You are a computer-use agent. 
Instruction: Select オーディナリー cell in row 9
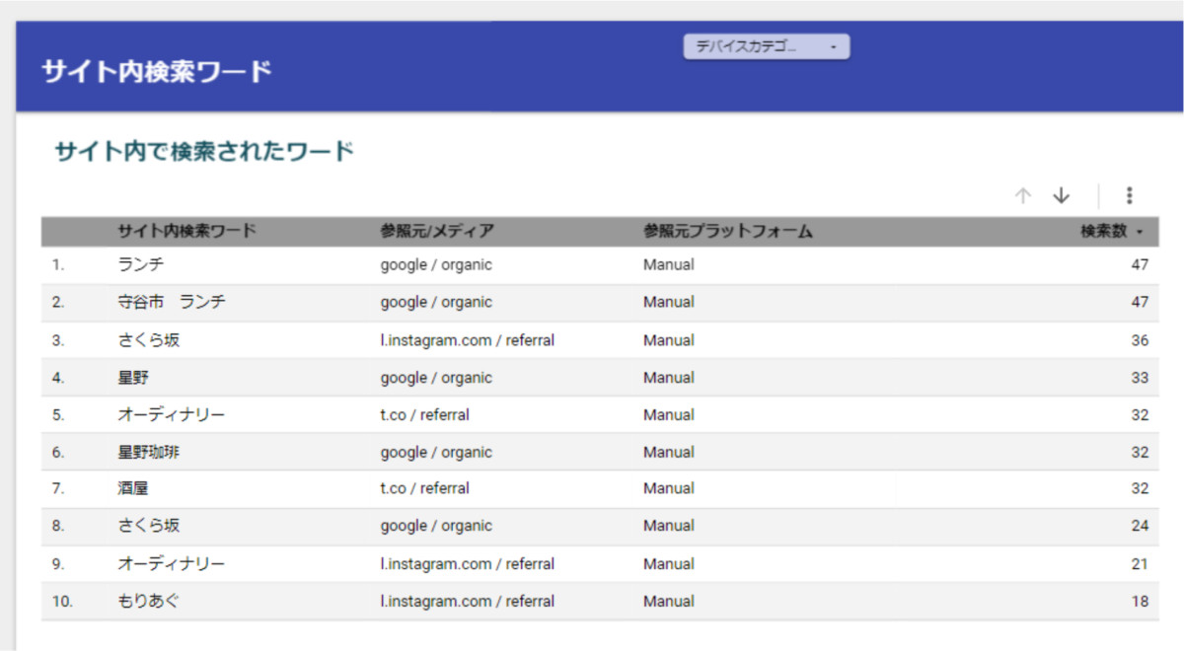point(172,564)
